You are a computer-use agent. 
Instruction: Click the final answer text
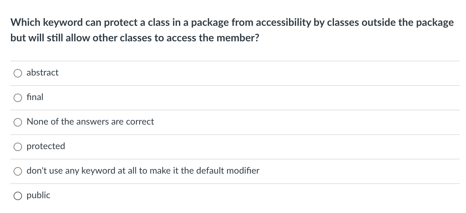point(35,97)
